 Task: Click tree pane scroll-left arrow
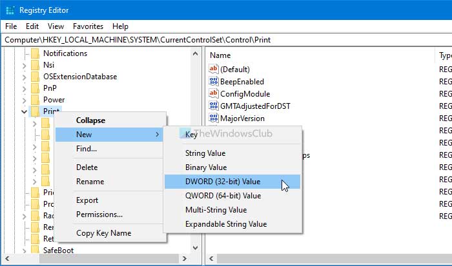pyautogui.click(x=8, y=258)
